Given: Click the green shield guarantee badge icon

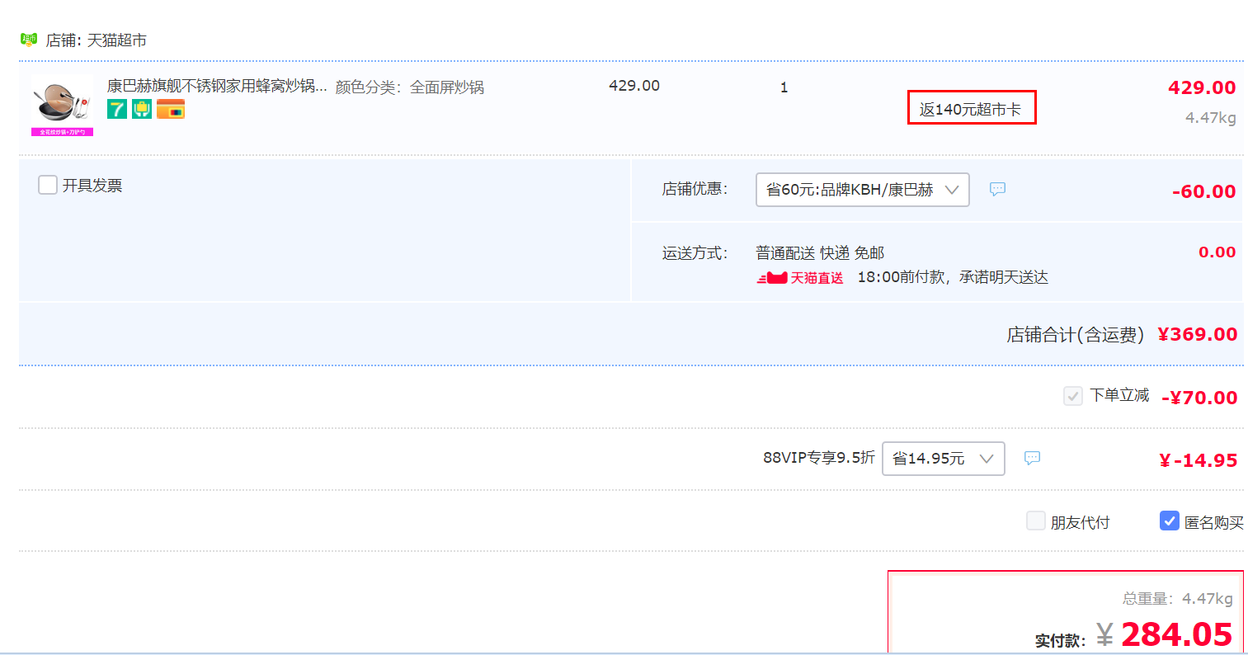Looking at the screenshot, I should (142, 109).
